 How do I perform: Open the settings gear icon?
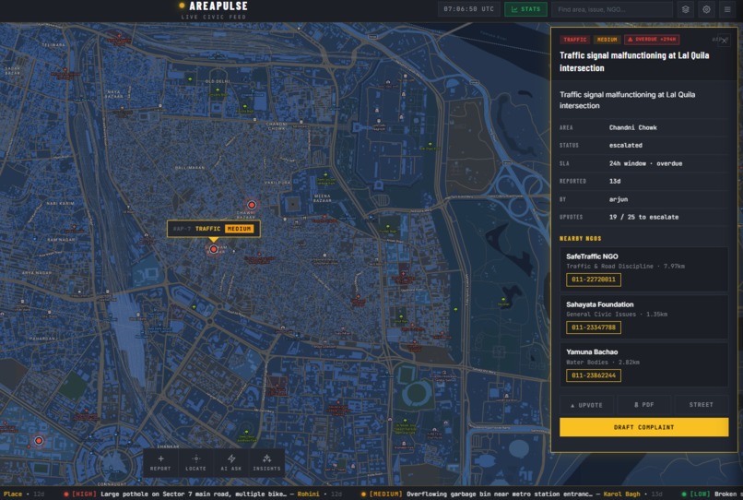click(x=706, y=9)
